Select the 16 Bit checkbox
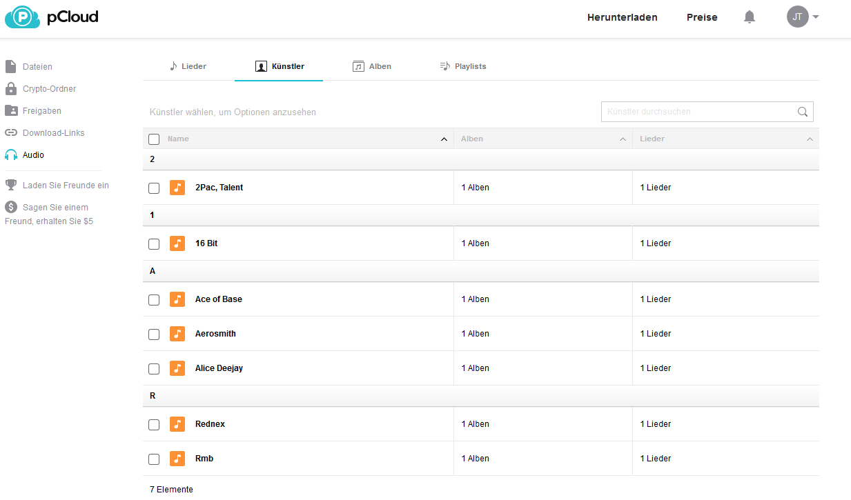The image size is (851, 500). pyautogui.click(x=154, y=244)
